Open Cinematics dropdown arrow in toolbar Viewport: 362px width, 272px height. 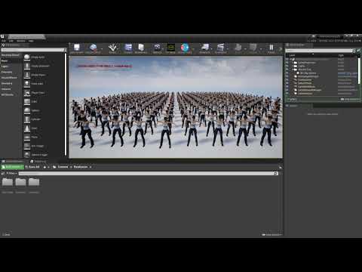coord(228,48)
